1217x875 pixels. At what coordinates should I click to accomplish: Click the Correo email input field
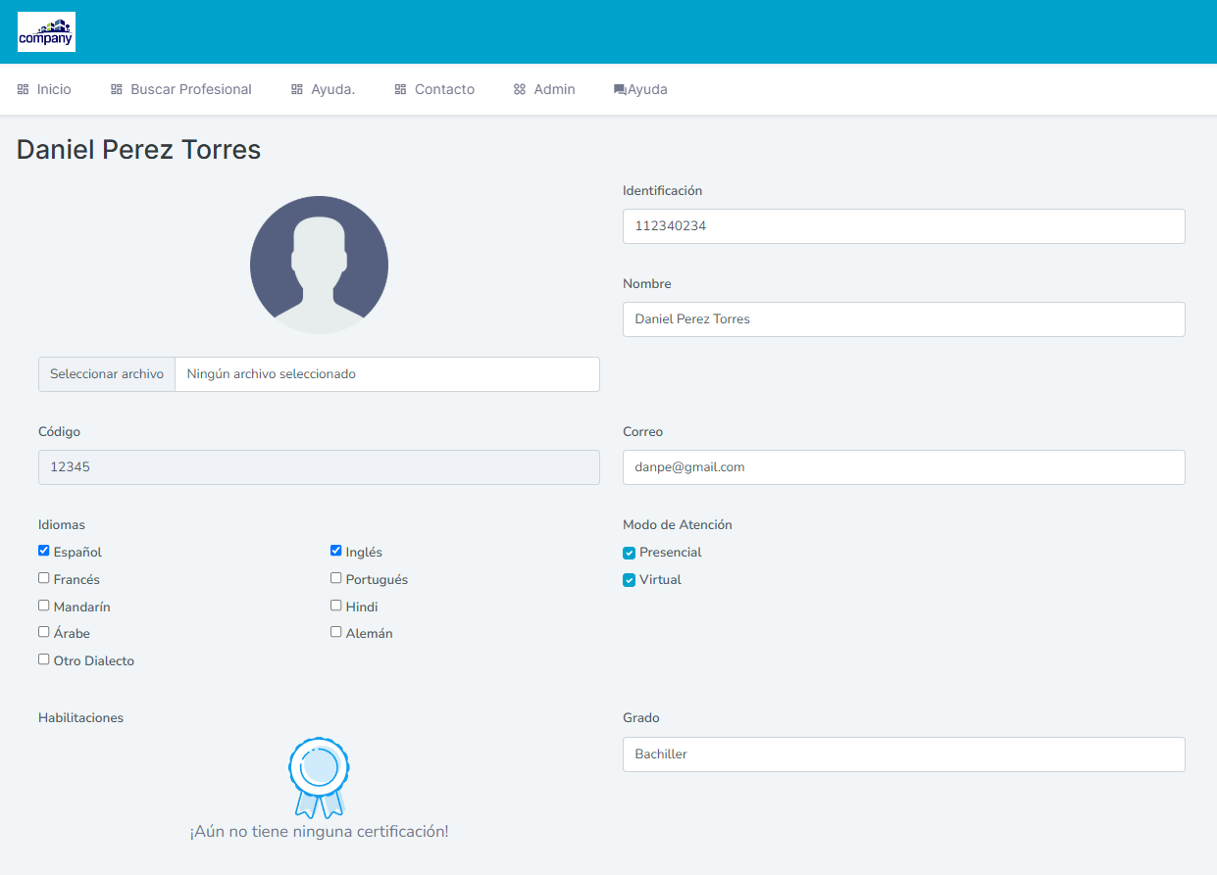point(903,467)
